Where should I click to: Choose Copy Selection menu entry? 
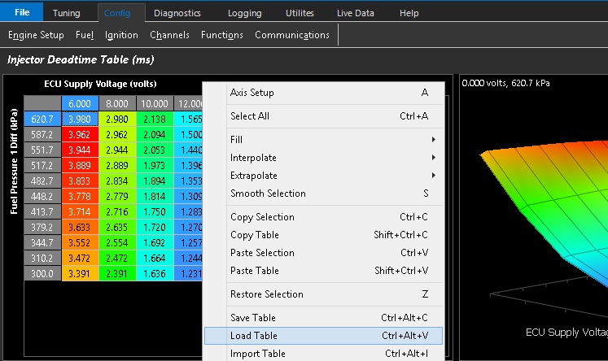tap(323, 217)
